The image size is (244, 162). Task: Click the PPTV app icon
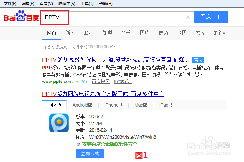coord(59,123)
